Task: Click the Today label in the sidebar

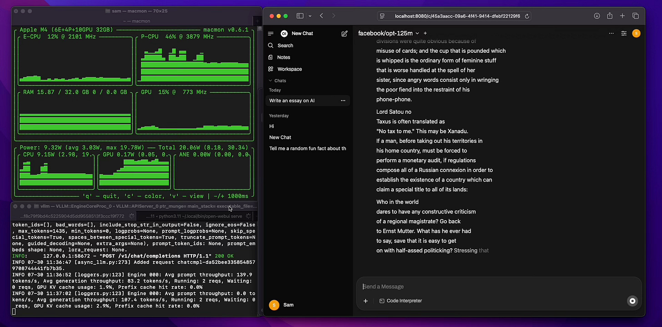Action: [x=275, y=90]
